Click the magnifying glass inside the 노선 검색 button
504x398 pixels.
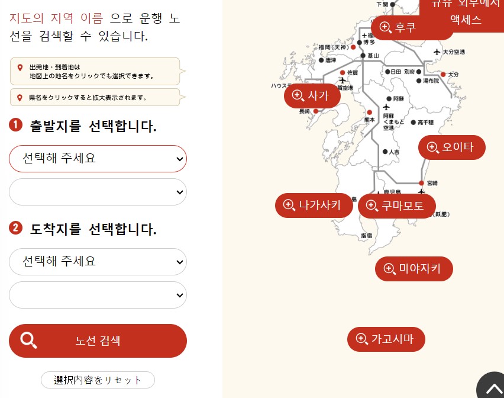coord(28,341)
